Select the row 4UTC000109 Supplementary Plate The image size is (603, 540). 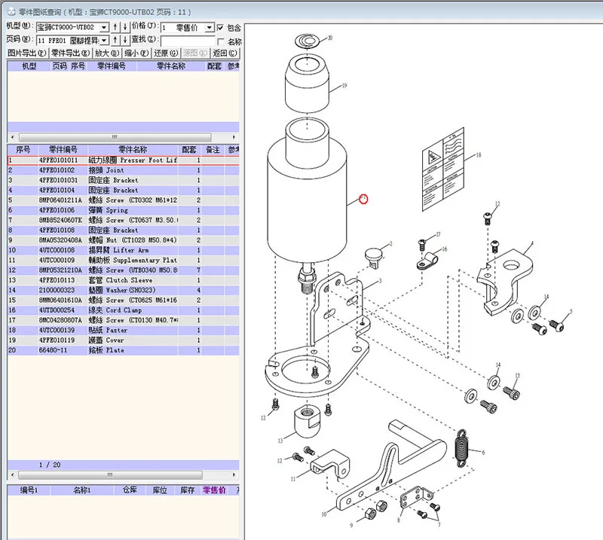(123, 260)
